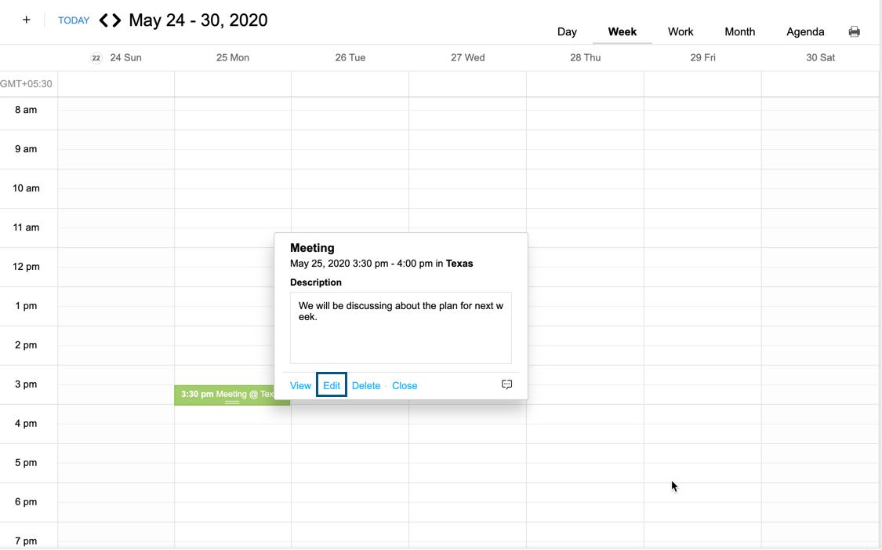Click the comment bubble icon in the popup
This screenshot has width=882, height=550.
[506, 384]
